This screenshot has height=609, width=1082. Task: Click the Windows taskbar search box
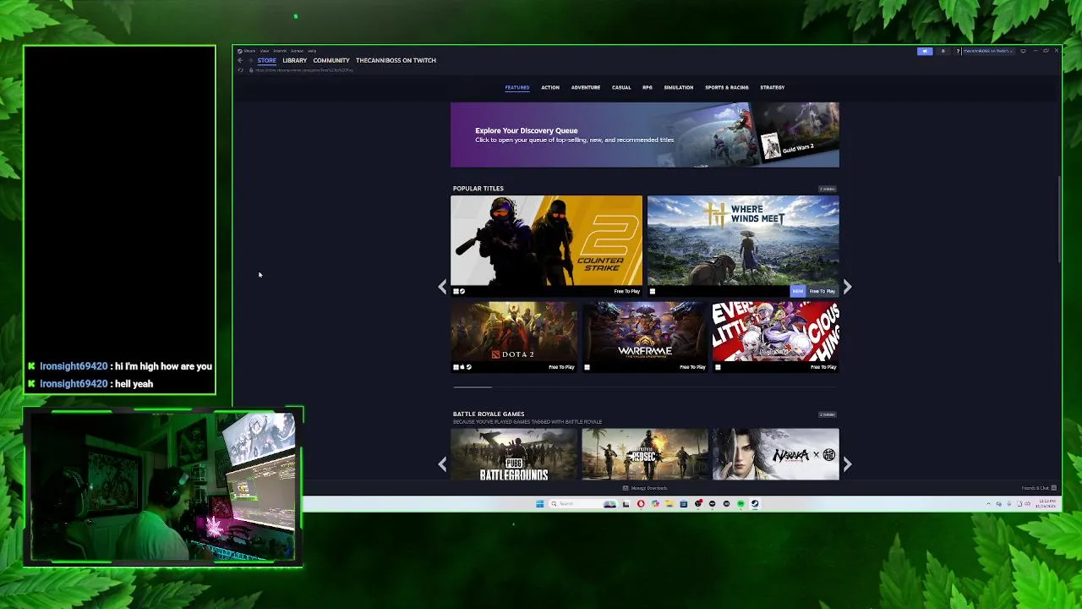pyautogui.click(x=582, y=503)
